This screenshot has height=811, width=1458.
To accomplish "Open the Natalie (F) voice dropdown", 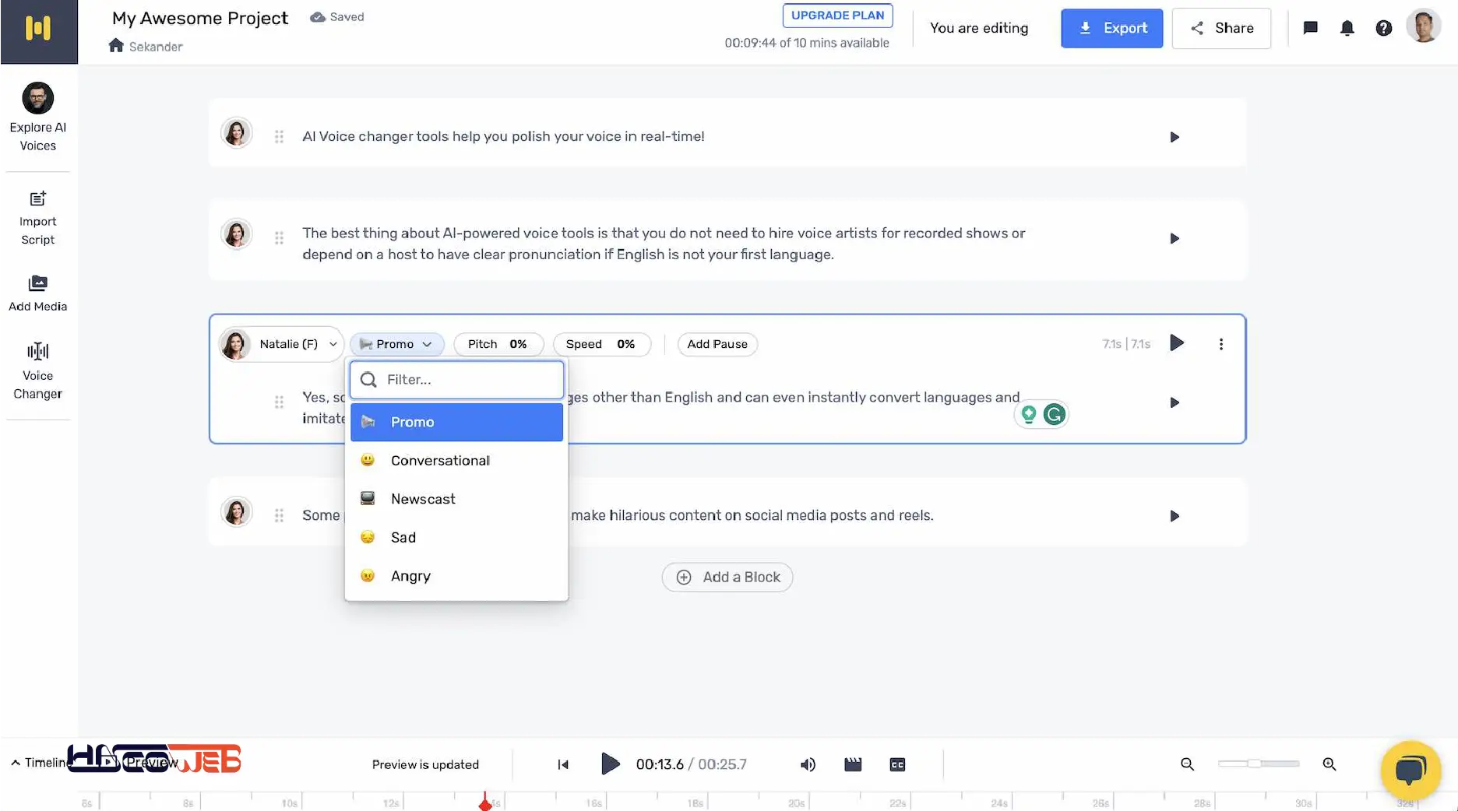I will pyautogui.click(x=281, y=344).
